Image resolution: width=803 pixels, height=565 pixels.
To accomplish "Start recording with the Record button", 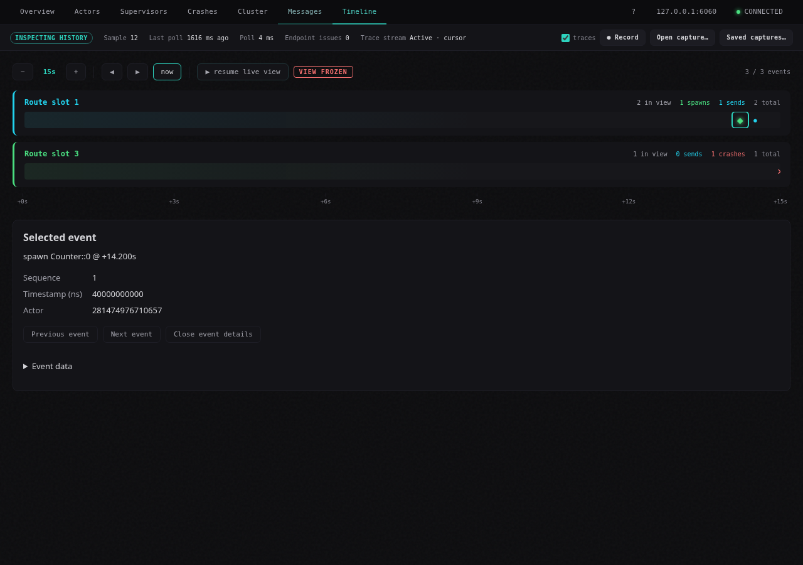I will coord(622,38).
